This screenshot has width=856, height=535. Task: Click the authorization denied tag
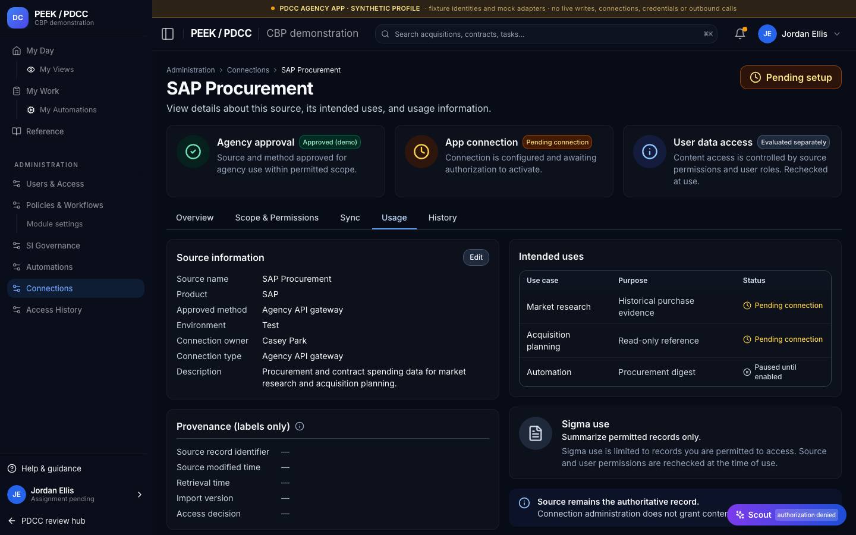tap(807, 515)
